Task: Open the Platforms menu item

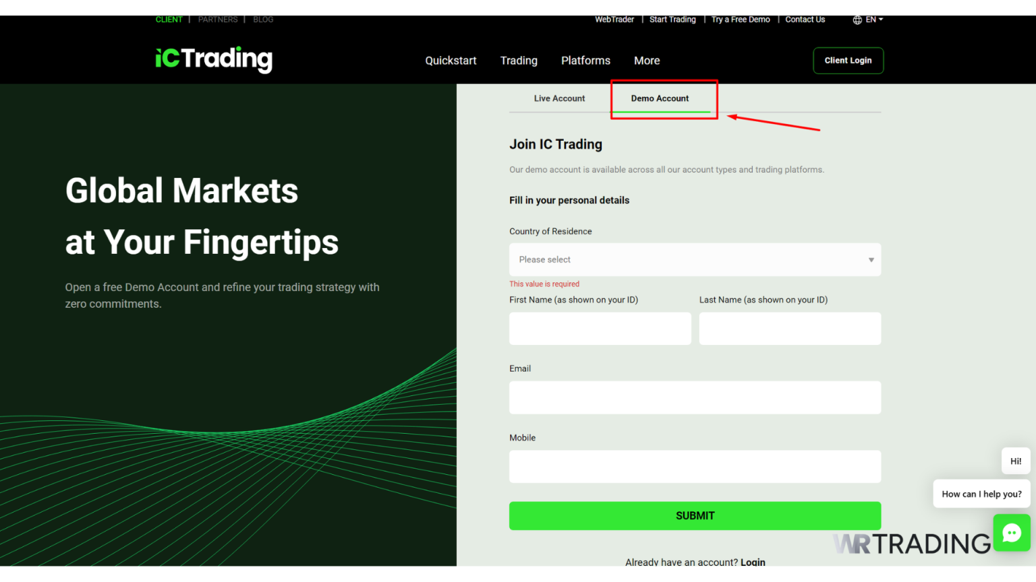Action: 585,61
